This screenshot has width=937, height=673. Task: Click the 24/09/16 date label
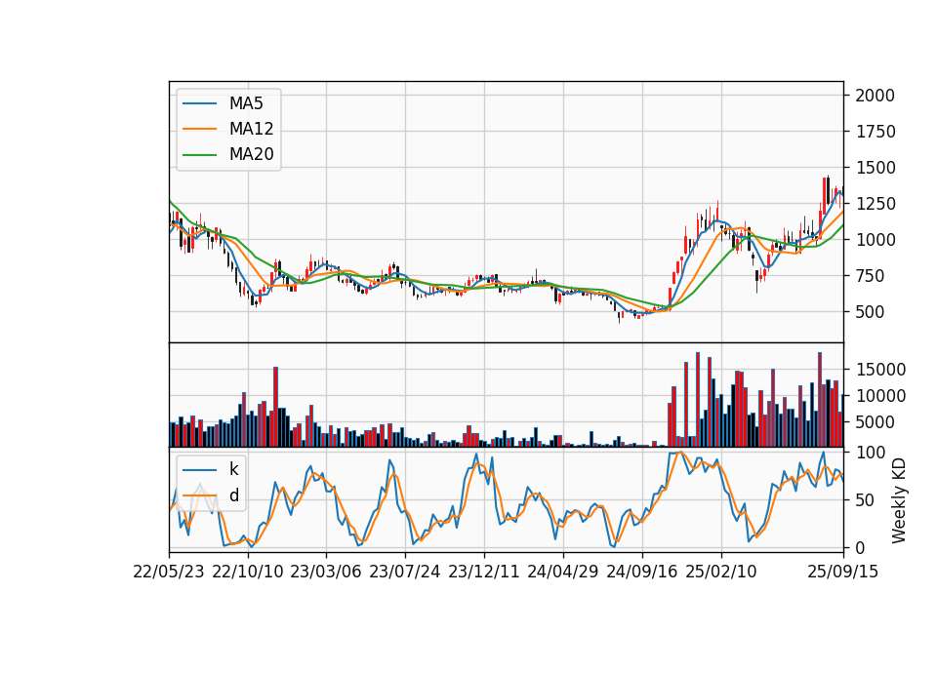tap(642, 572)
